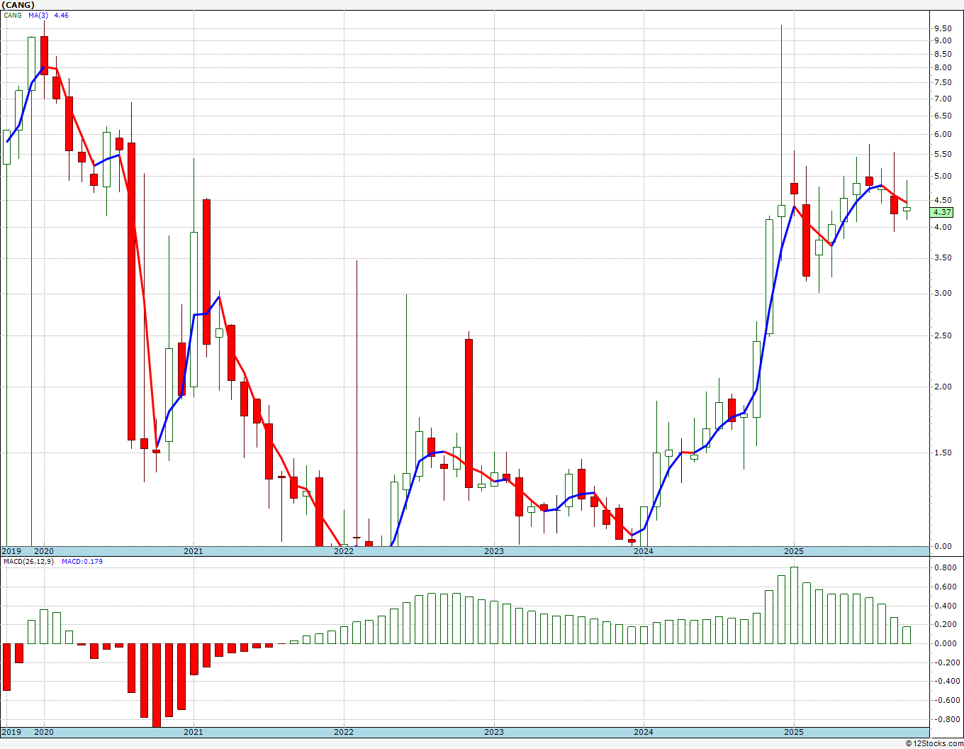The image size is (964, 749).
Task: Click 2021 on the price chart time axis
Action: [x=194, y=551]
